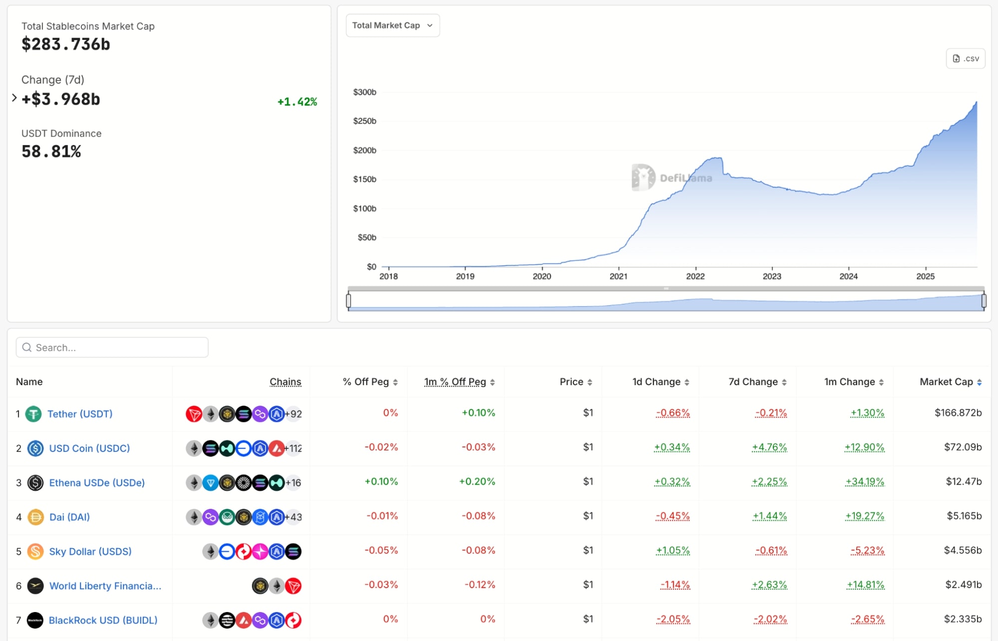The width and height of the screenshot is (998, 641).
Task: Sort table by 1m Change column
Action: tap(854, 382)
